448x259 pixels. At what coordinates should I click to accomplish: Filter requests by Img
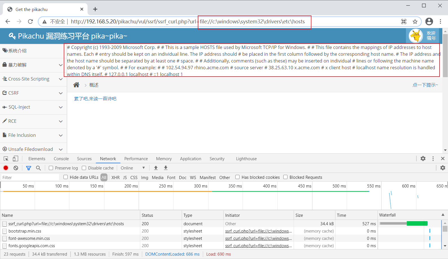[144, 177]
